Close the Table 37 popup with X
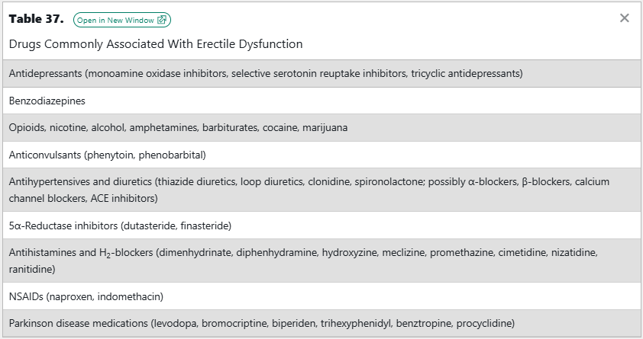Image resolution: width=643 pixels, height=339 pixels. click(x=625, y=18)
